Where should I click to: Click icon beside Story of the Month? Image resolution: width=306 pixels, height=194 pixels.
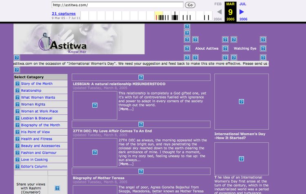click(x=17, y=84)
